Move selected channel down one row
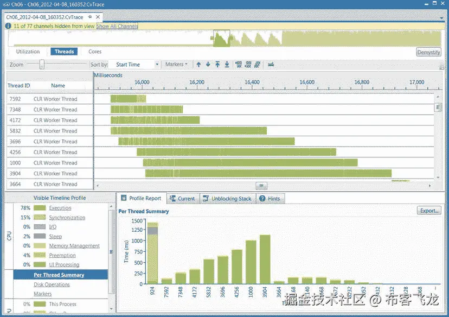This screenshot has height=317, width=449. 208,65
